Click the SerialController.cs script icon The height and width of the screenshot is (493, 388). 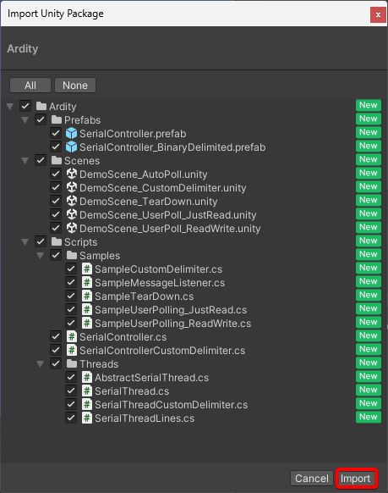point(72,336)
